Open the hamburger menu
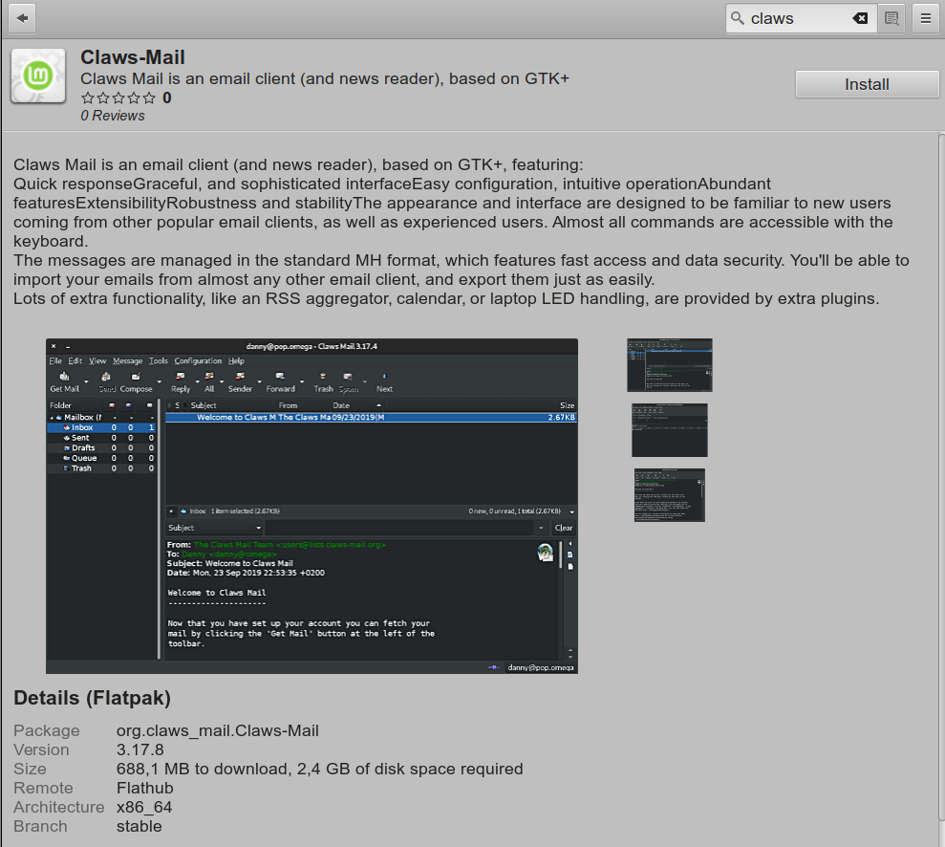Image resolution: width=945 pixels, height=847 pixels. 926,19
